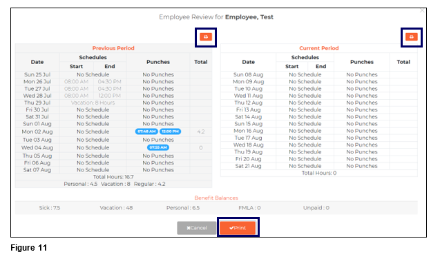This screenshot has width=440, height=263.
Task: Click the Previous Period print icon
Action: point(206,36)
